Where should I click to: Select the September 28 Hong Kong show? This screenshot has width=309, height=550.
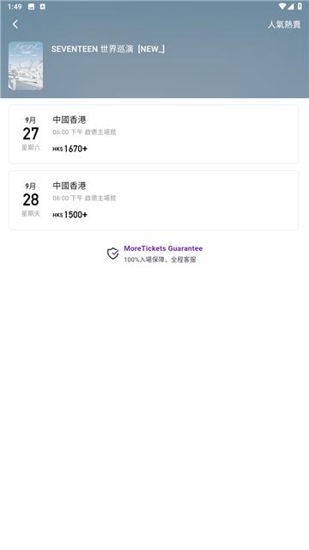point(154,200)
